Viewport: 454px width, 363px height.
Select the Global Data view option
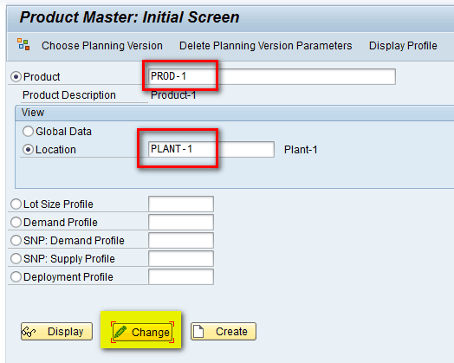click(x=28, y=132)
